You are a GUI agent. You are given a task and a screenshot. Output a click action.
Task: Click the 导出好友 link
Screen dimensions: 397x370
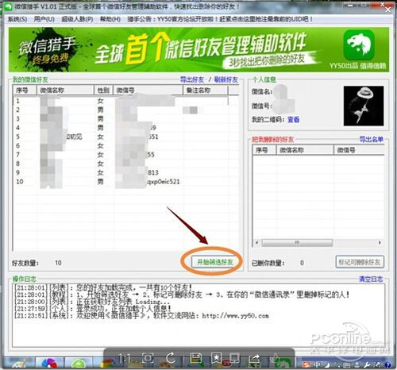[x=192, y=79]
